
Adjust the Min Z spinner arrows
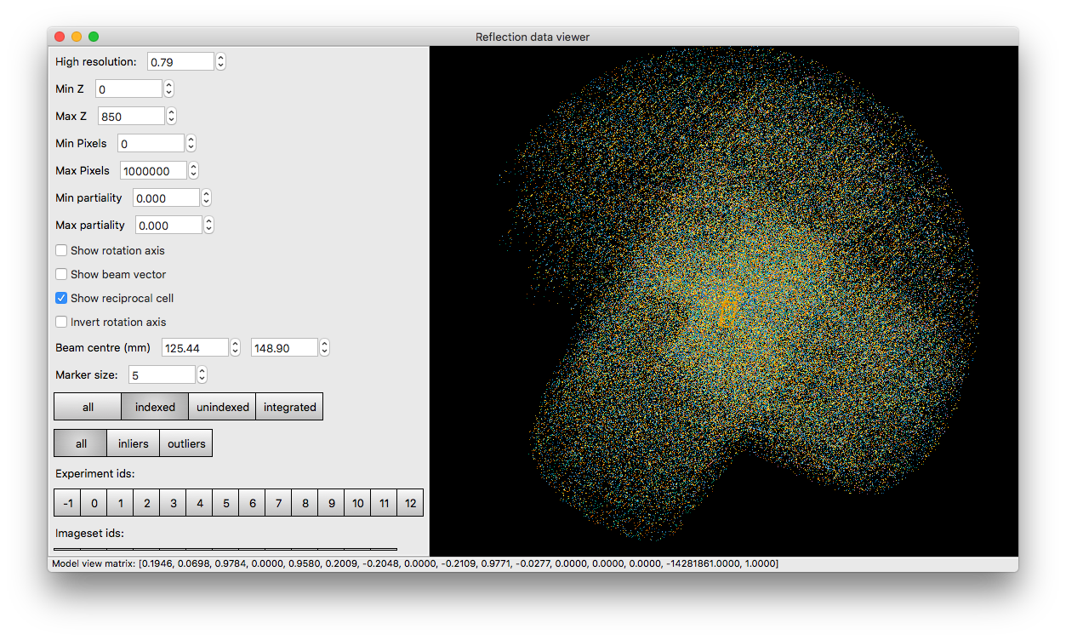(169, 89)
